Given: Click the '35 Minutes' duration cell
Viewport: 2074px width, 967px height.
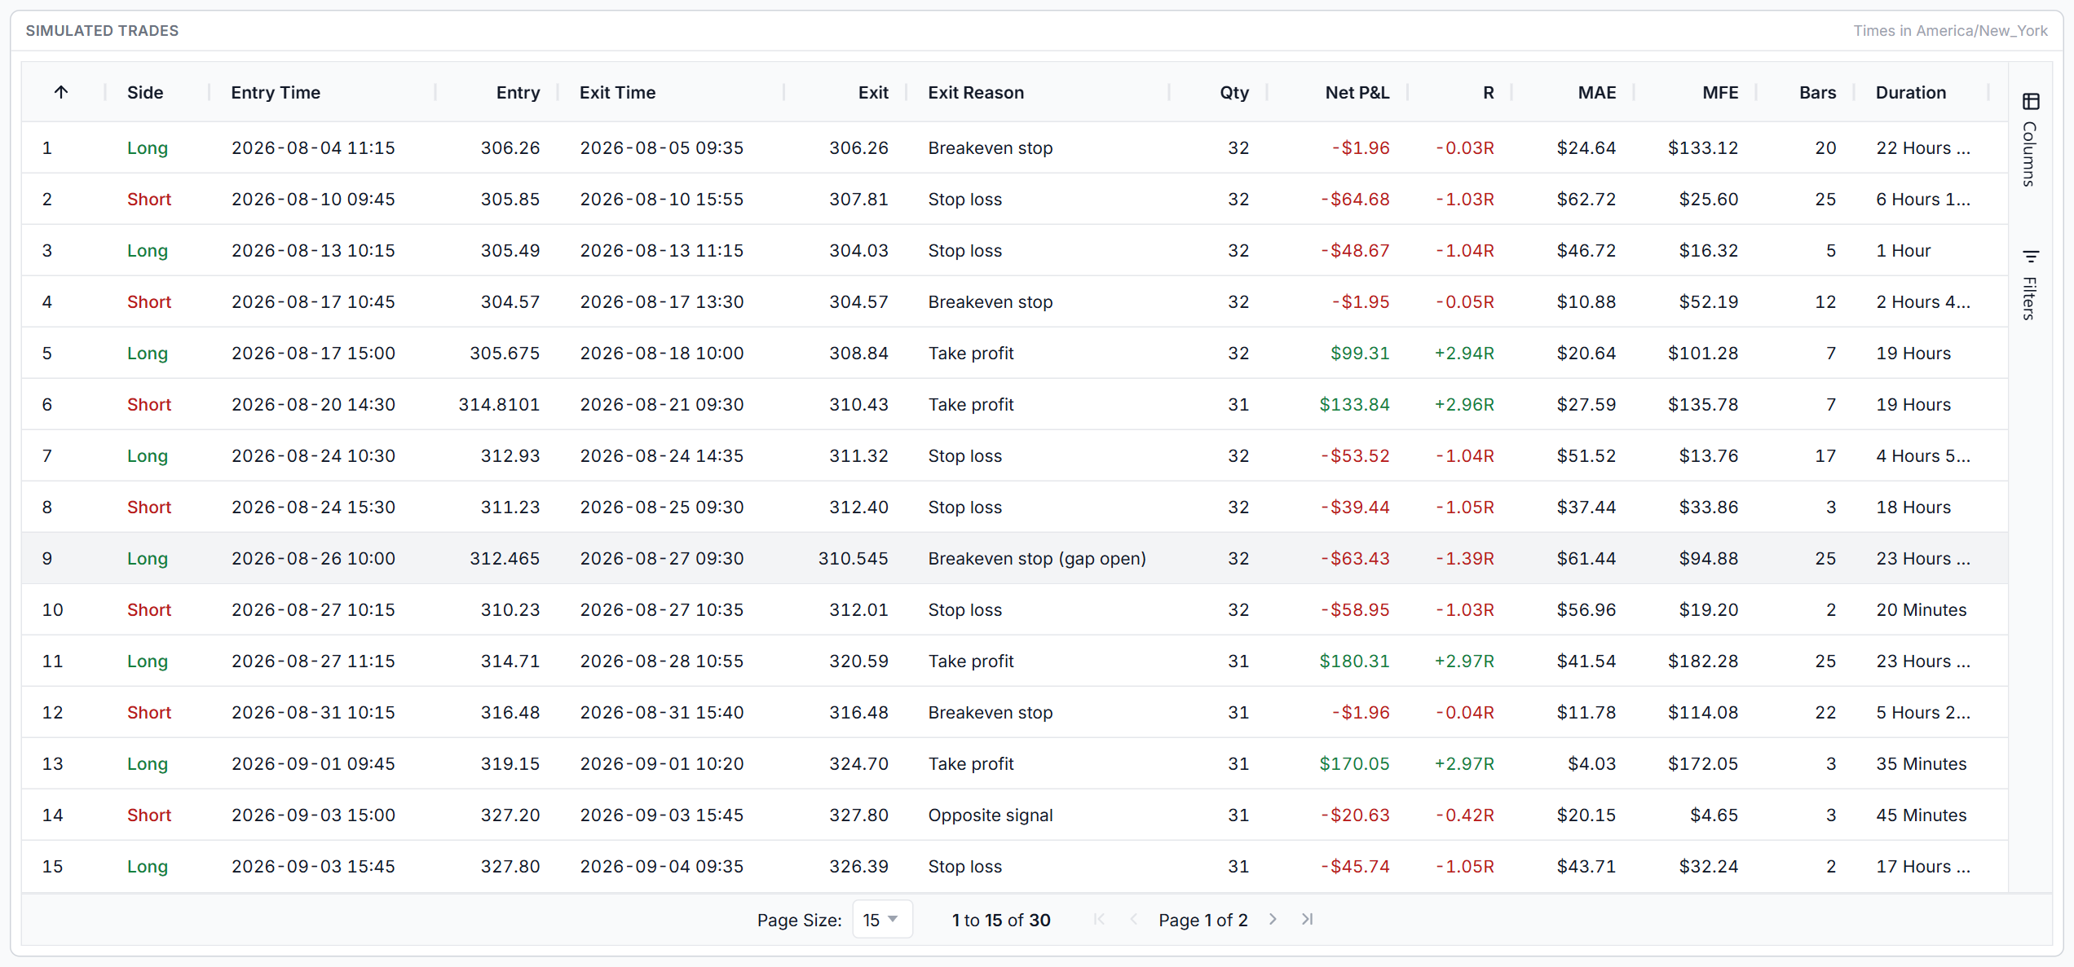Looking at the screenshot, I should (1921, 764).
